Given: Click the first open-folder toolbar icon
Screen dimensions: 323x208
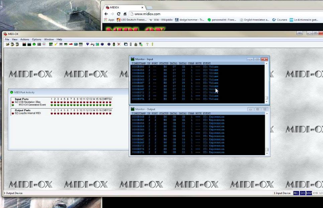Looking at the screenshot, I should click(x=8, y=44).
